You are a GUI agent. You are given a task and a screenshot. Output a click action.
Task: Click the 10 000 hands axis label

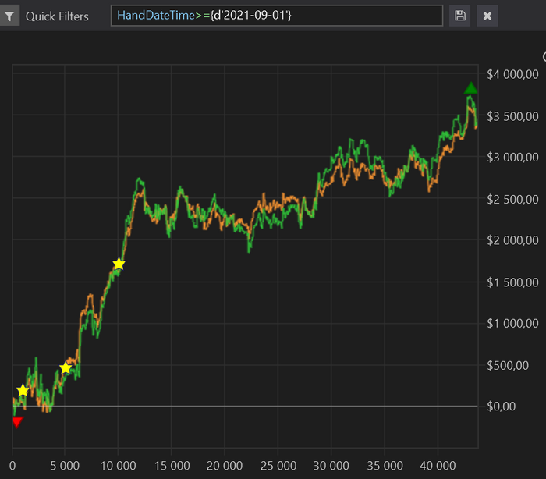pos(119,466)
